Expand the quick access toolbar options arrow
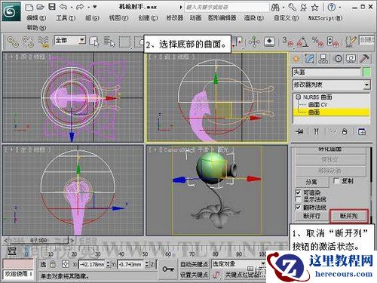The height and width of the screenshot is (283, 377). (x=95, y=7)
